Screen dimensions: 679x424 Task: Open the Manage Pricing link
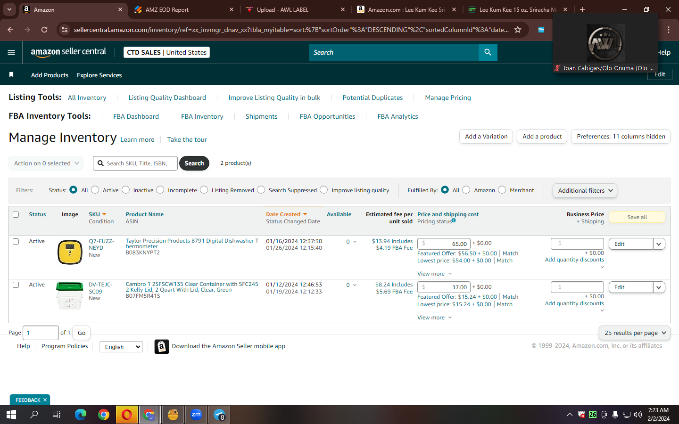(448, 98)
